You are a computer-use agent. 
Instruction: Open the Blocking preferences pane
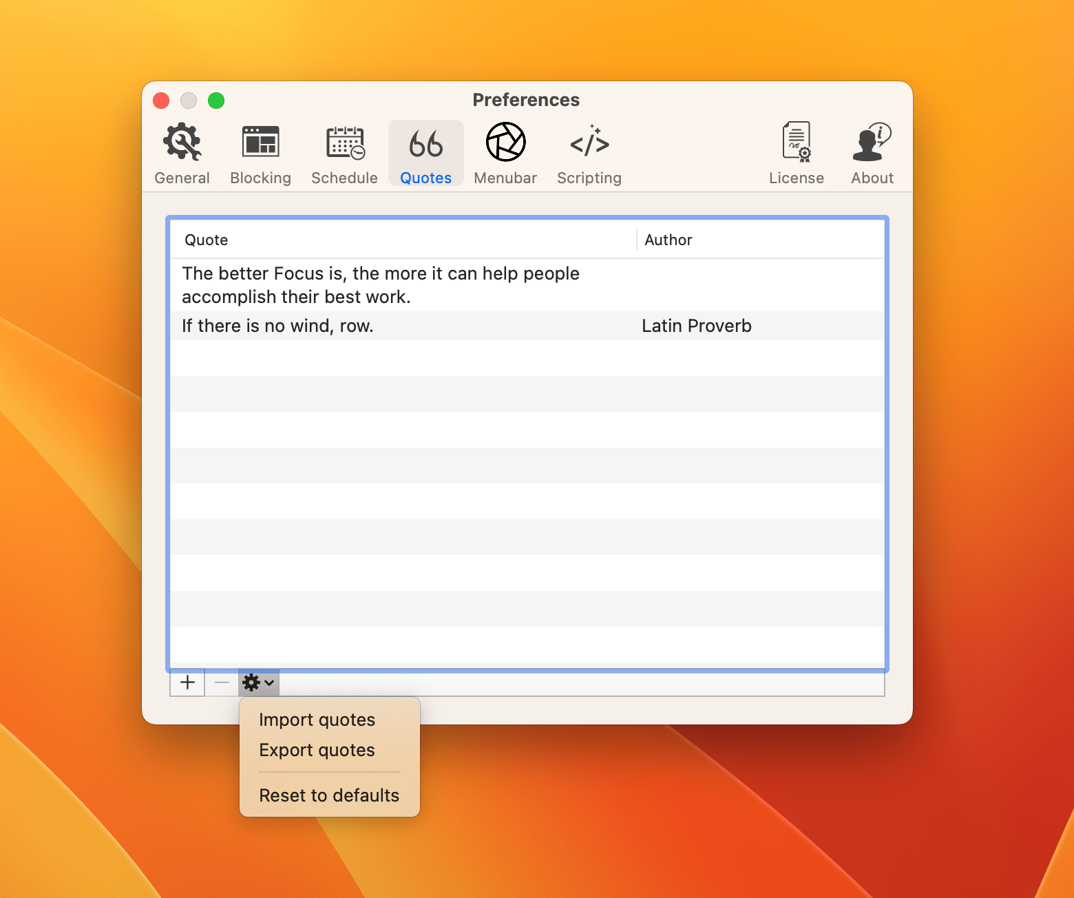(260, 154)
